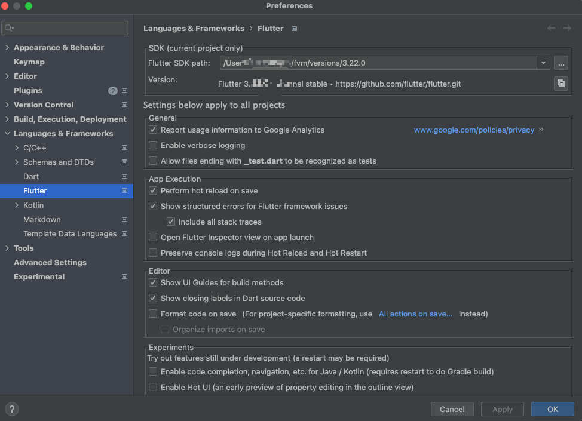This screenshot has width=582, height=421.
Task: Click project-level icon beside Template Data Languages
Action: 125,233
